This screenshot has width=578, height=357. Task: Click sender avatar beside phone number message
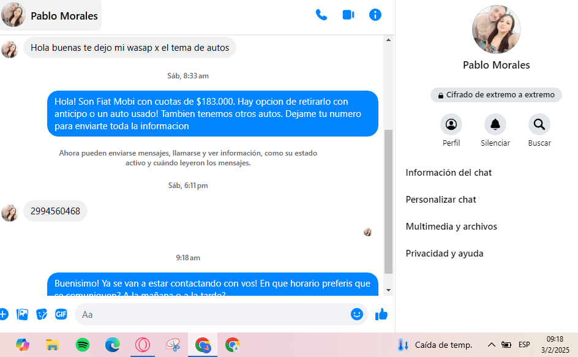click(10, 213)
